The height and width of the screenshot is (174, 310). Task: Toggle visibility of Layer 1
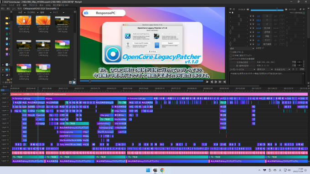(5, 94)
